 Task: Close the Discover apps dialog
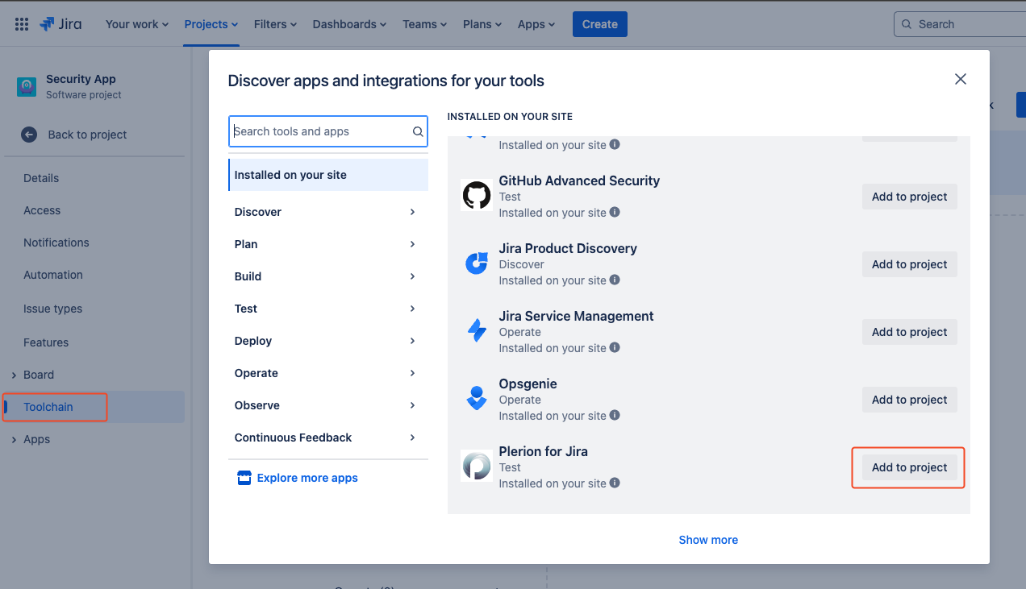click(961, 79)
